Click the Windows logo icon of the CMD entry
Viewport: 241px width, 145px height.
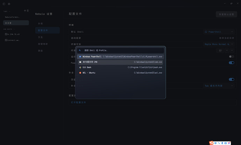(80, 62)
